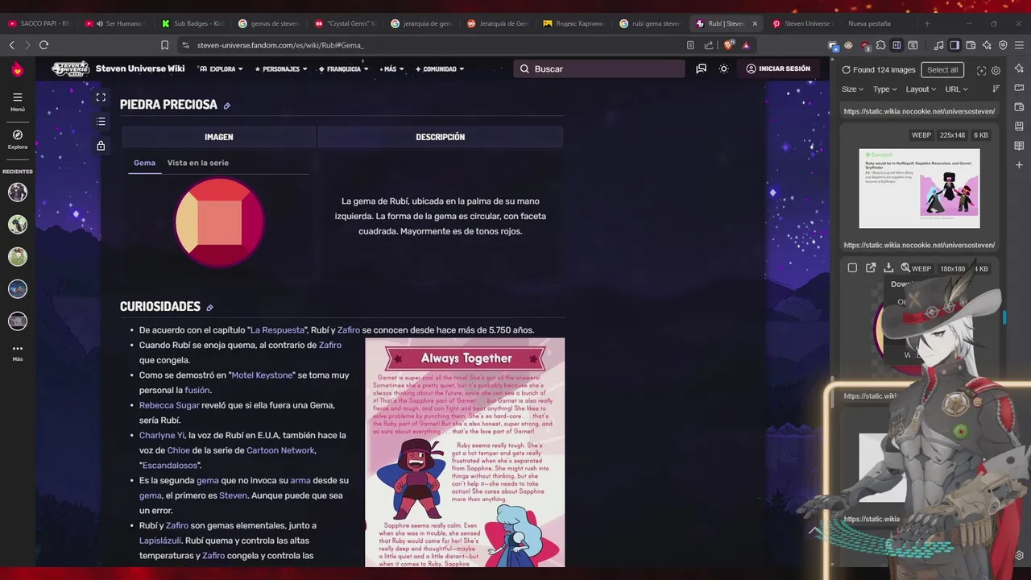
Task: Click the 225x148 WEBP image thumbnail
Action: 919,188
